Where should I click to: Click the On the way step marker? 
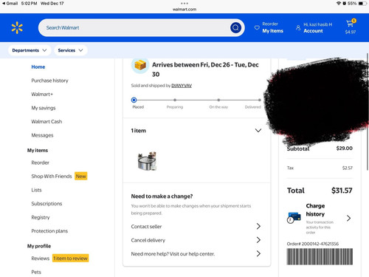pos(218,100)
